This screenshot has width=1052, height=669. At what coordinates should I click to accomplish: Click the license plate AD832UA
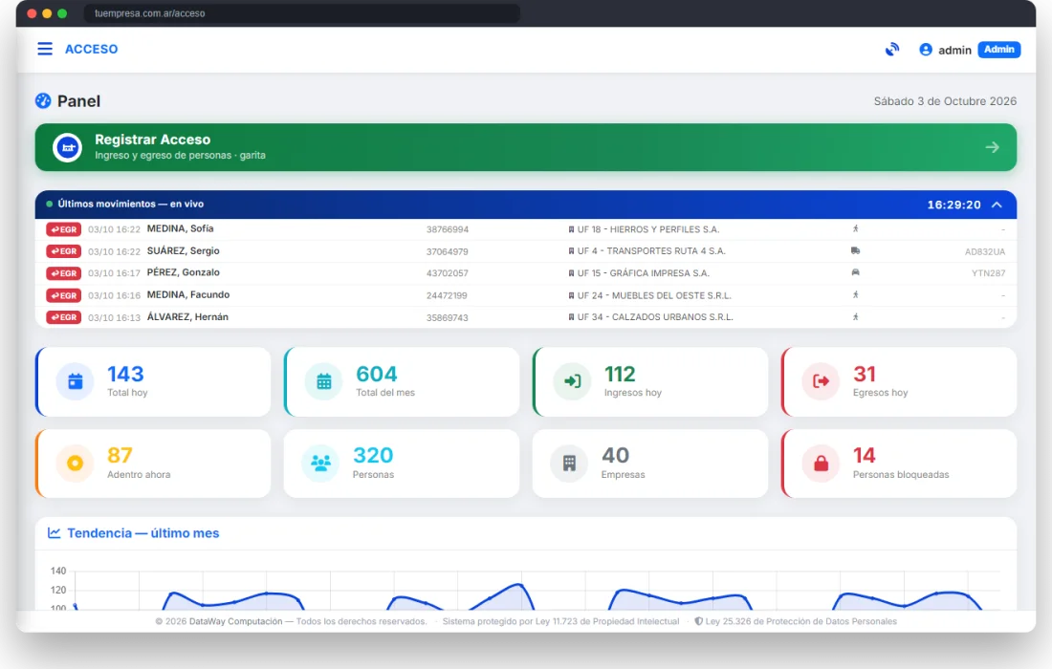tap(985, 252)
